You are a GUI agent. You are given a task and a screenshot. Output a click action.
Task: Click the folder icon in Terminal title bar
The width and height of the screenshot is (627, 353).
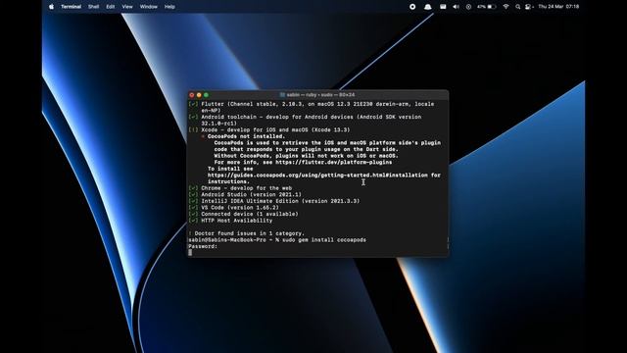[282, 95]
